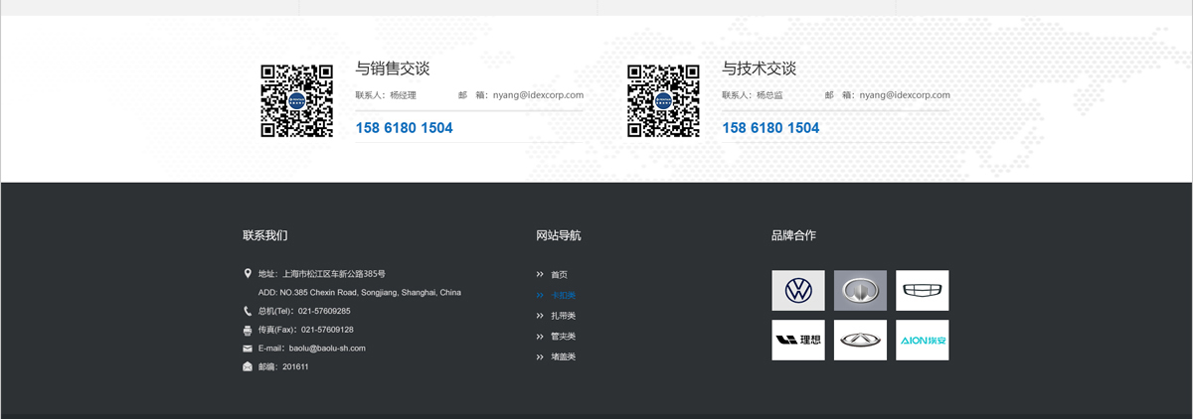Click the sales contact QR code

(296, 100)
